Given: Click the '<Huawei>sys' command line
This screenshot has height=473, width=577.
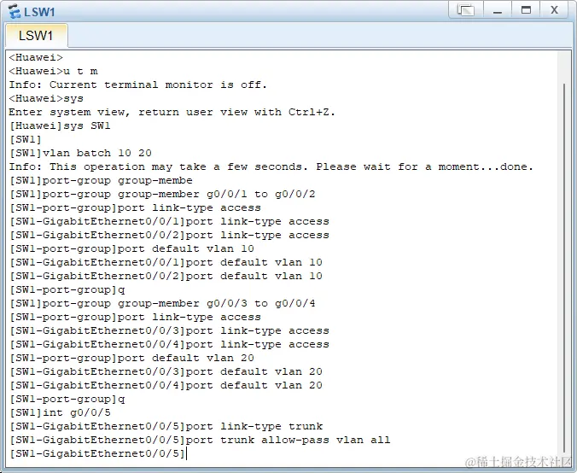Looking at the screenshot, I should pos(46,98).
